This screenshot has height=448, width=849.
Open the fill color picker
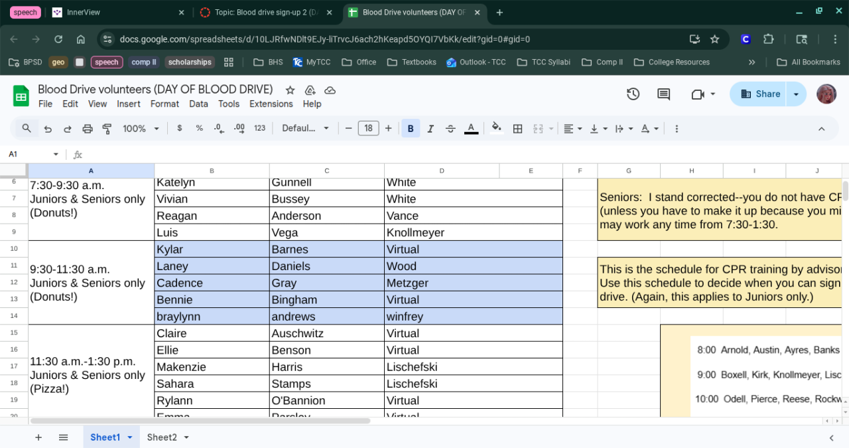tap(495, 129)
